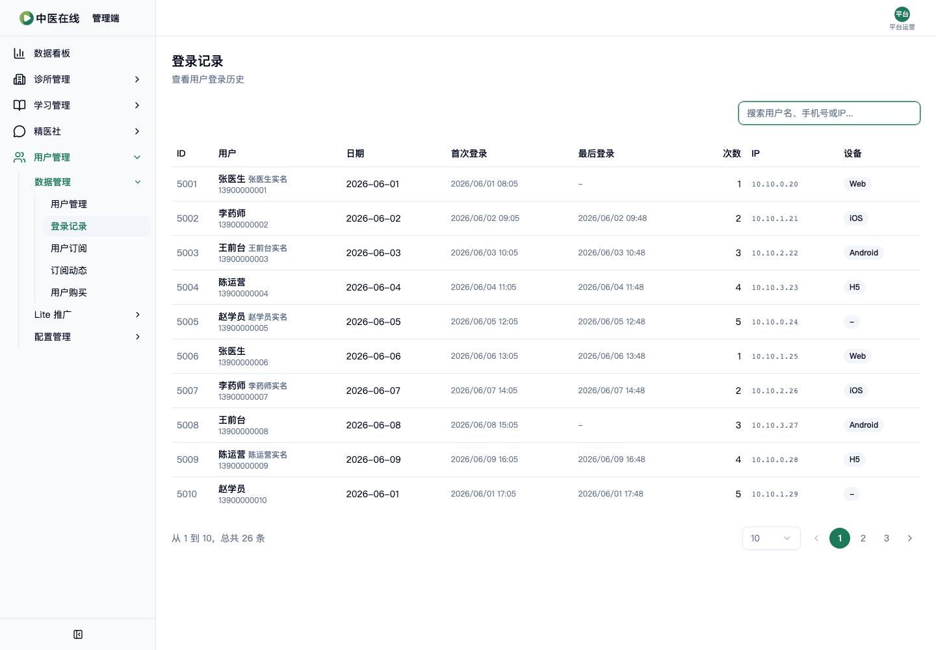Image resolution: width=936 pixels, height=650 pixels.
Task: Click H5 badge in row 5004
Action: (854, 287)
